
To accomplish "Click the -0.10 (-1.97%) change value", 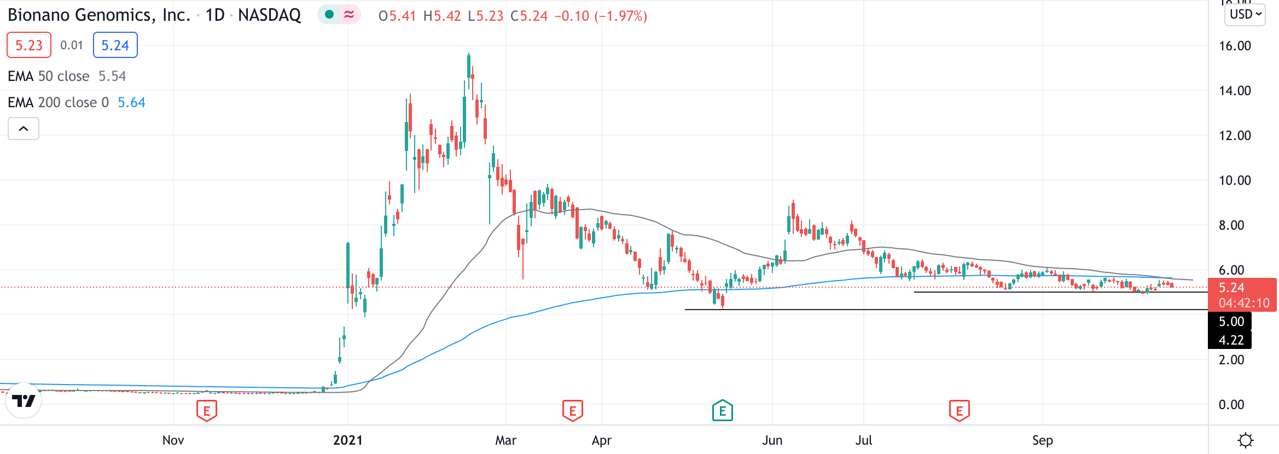I will click(601, 16).
